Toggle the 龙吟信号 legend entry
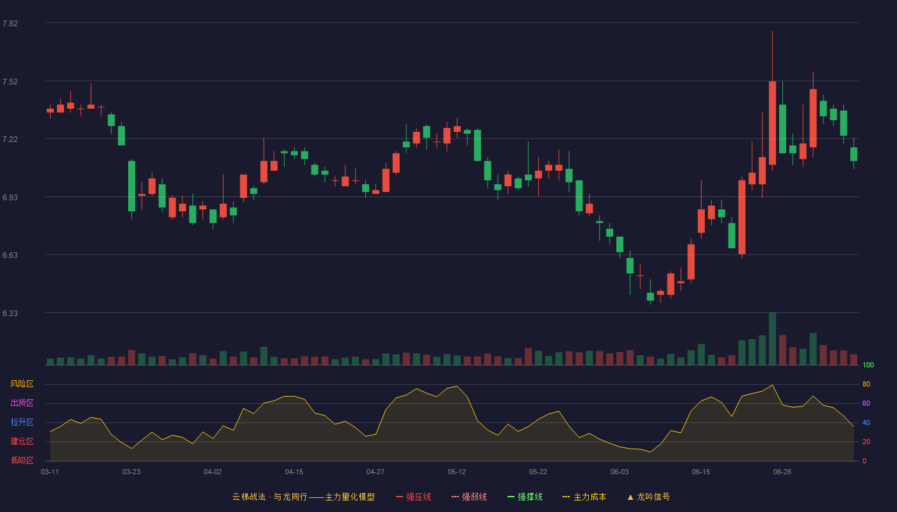Image resolution: width=897 pixels, height=512 pixels. [648, 497]
